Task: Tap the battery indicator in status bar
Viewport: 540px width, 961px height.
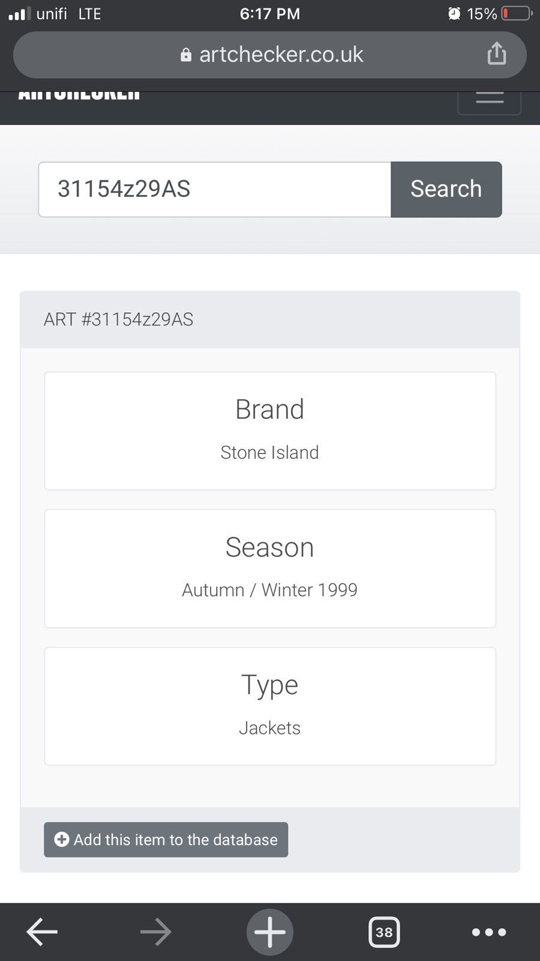Action: (517, 13)
